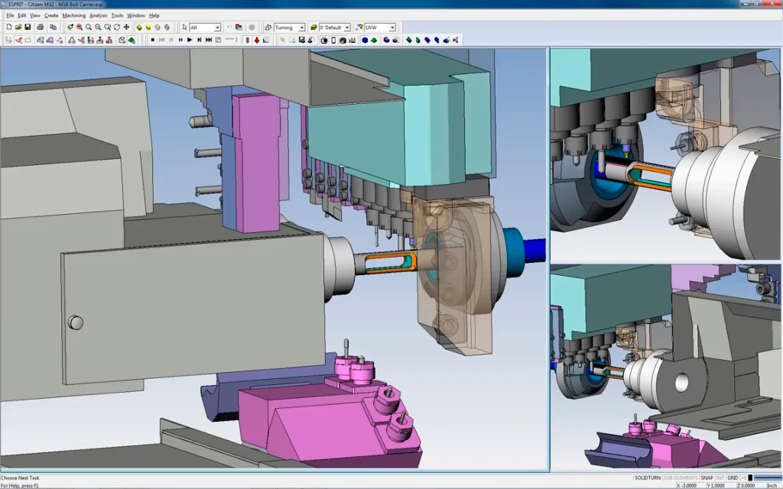Click the blue solid cube icon
Screen dimensions: 783x489
365,40
